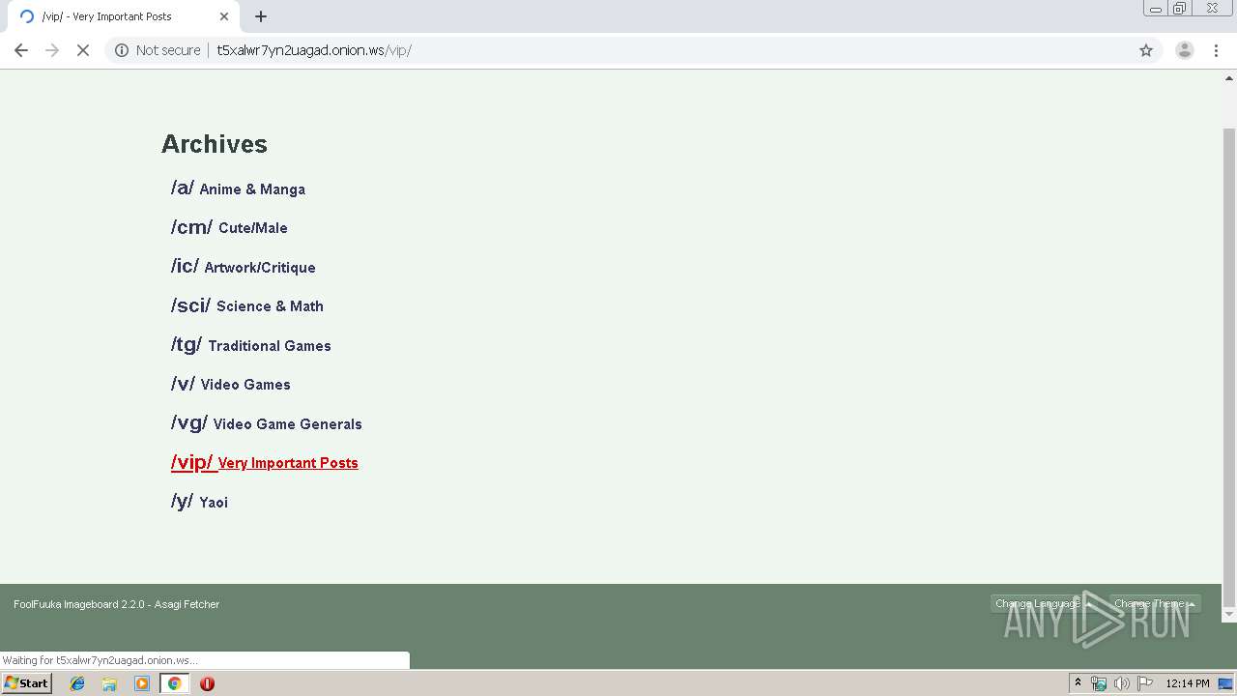
Task: Open the /cm/ Cute/Male archive
Action: [x=229, y=227]
